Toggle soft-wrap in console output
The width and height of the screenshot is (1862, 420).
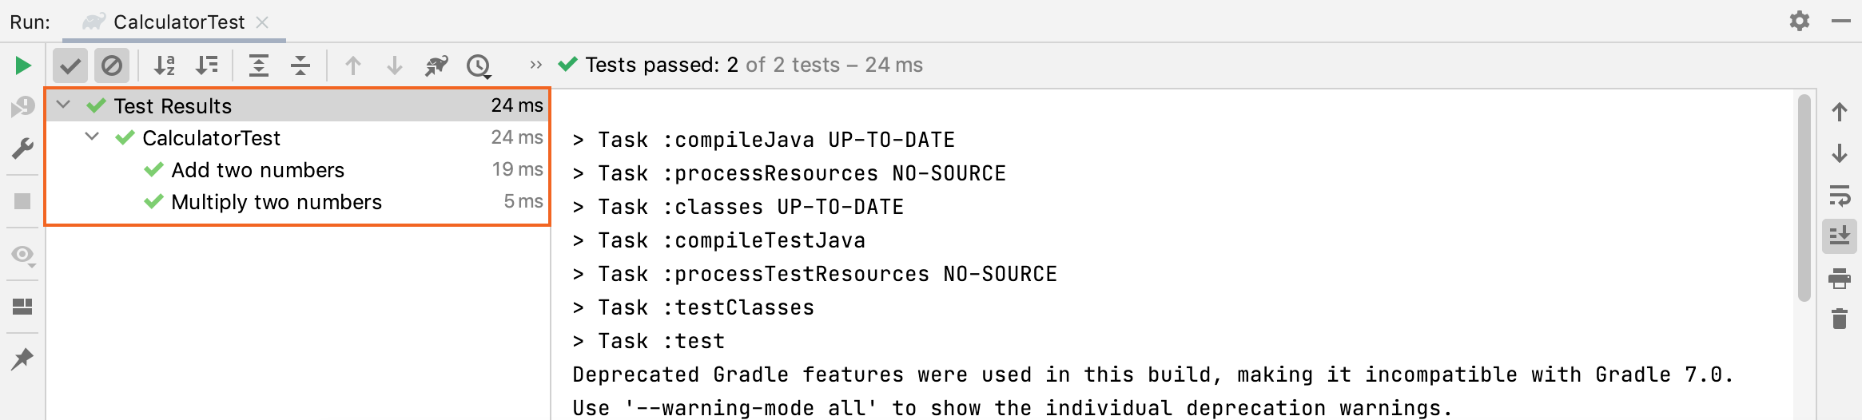(1840, 194)
